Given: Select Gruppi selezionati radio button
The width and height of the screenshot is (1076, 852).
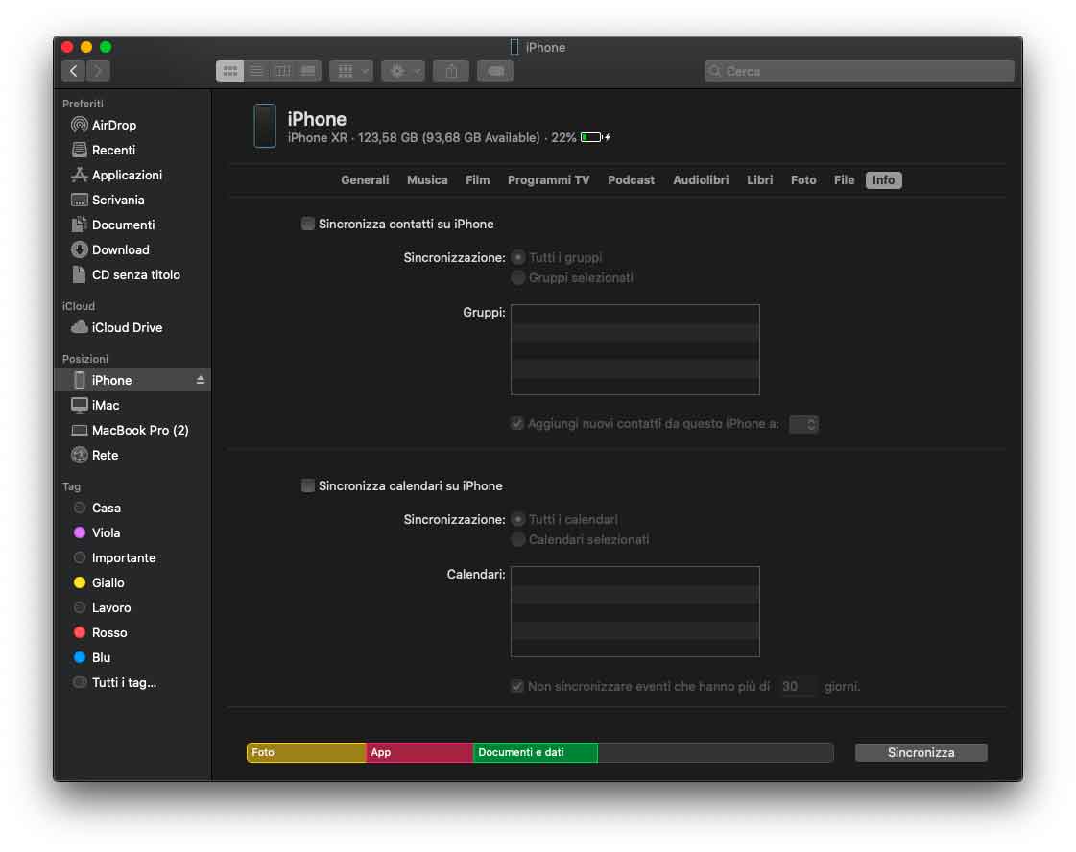Looking at the screenshot, I should (518, 277).
